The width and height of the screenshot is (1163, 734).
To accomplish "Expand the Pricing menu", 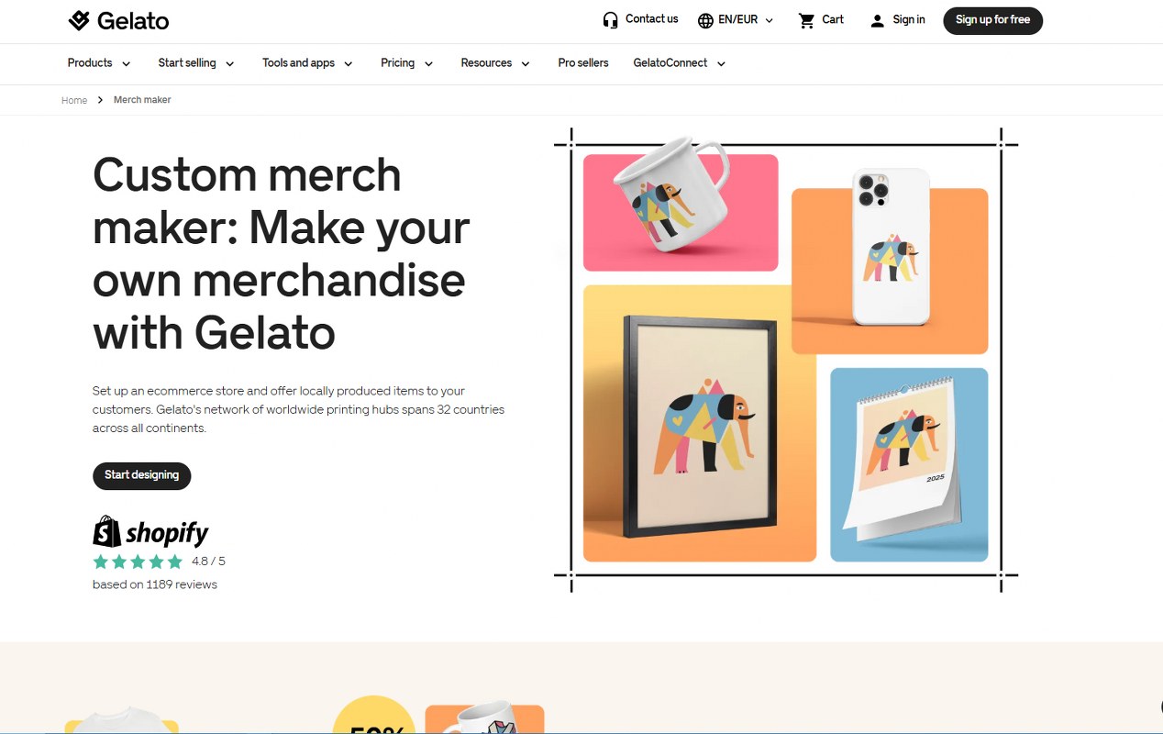I will (407, 63).
